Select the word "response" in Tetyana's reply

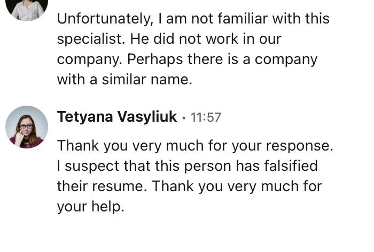tap(299, 146)
